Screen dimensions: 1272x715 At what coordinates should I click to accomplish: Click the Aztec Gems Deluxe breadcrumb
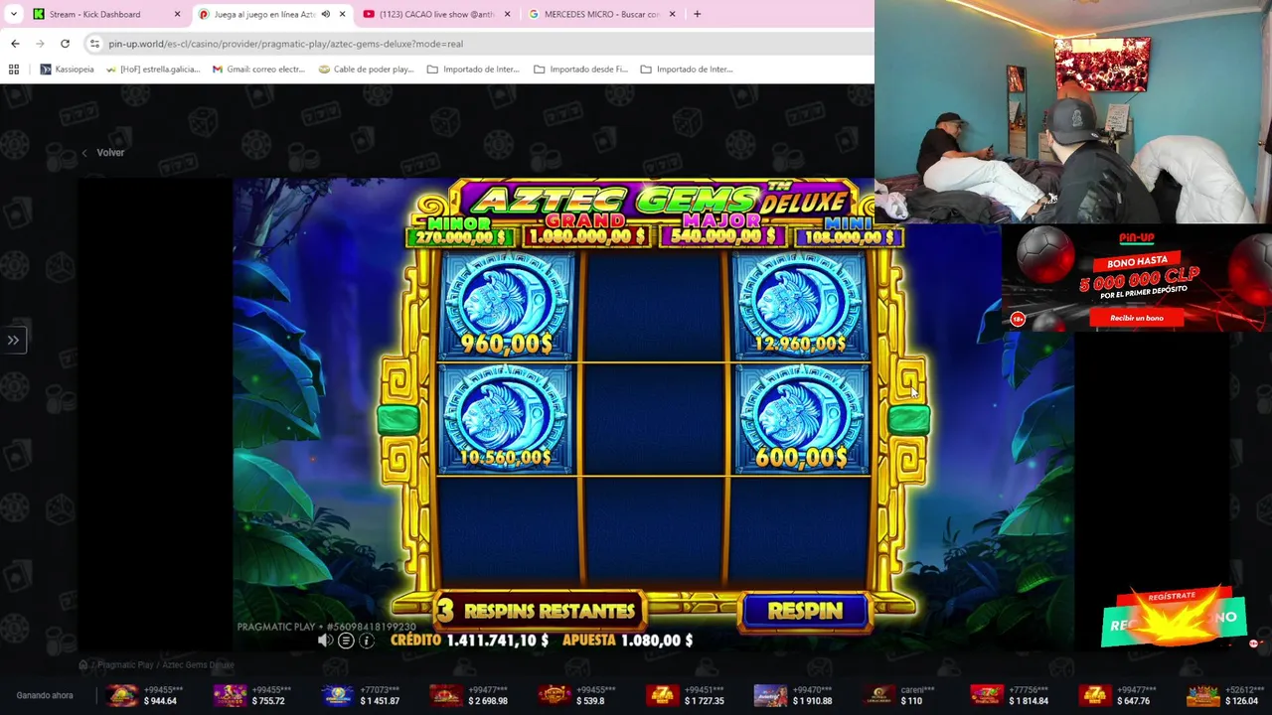tap(199, 665)
